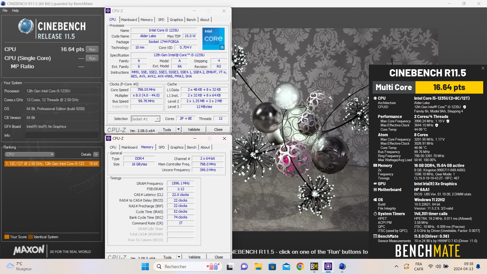Open the About tab in the lower CPU-Z window
This screenshot has height=274, width=487.
tap(205, 147)
